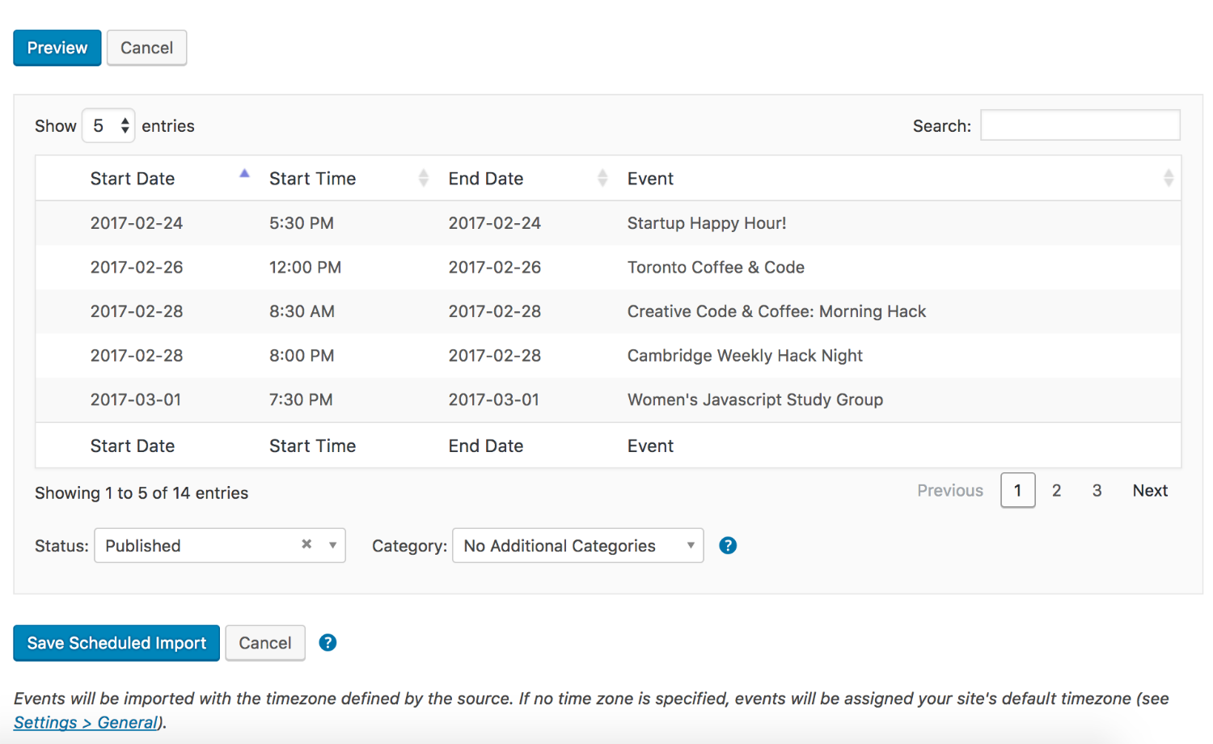Open the Show entries dropdown
The height and width of the screenshot is (744, 1213).
click(108, 125)
